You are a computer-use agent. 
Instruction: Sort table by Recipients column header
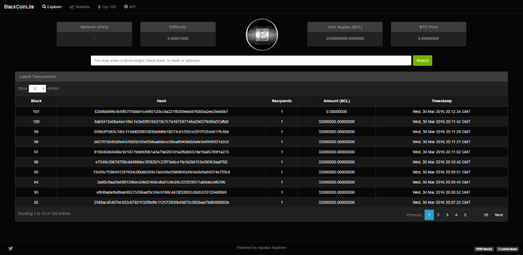(282, 101)
